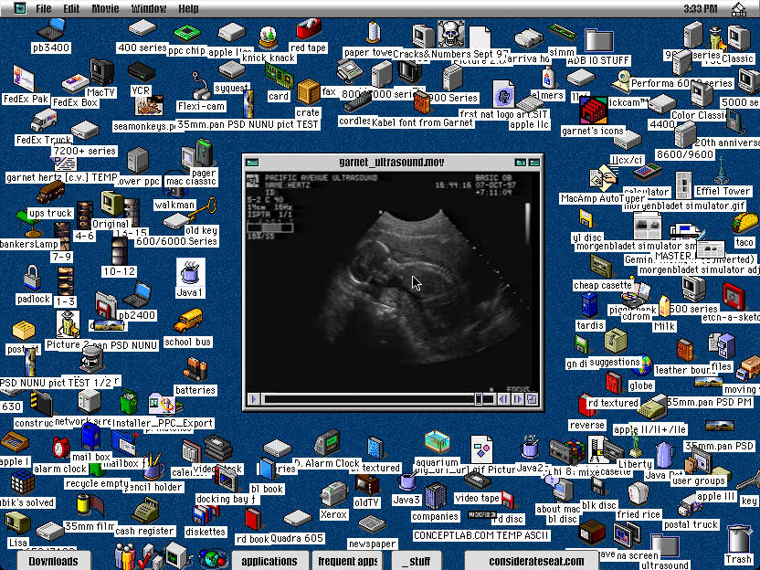
Task: Click the step backward button in movie player
Action: pos(503,398)
